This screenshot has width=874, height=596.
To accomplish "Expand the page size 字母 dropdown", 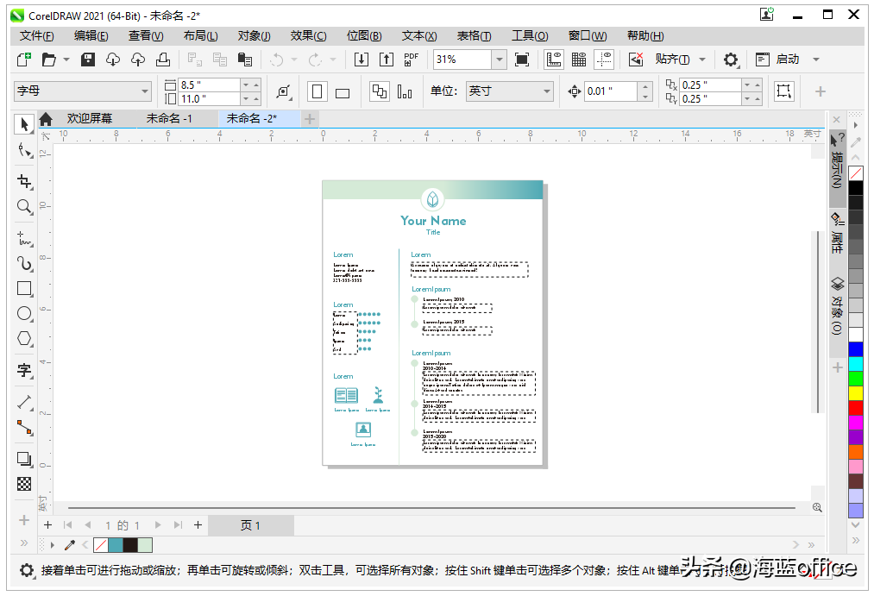I will [145, 91].
